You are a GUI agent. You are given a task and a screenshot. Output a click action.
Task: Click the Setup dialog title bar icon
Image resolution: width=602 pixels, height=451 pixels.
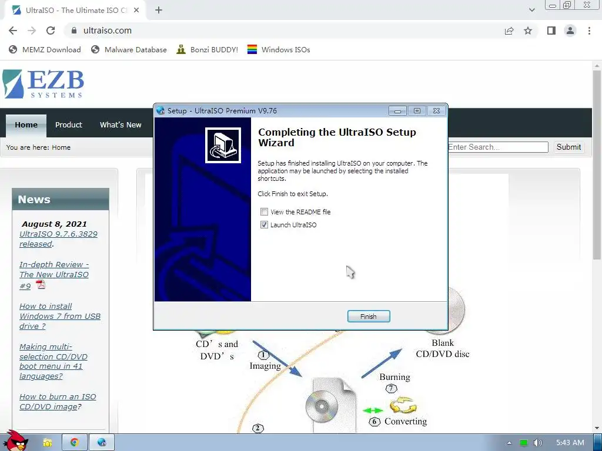pyautogui.click(x=160, y=111)
